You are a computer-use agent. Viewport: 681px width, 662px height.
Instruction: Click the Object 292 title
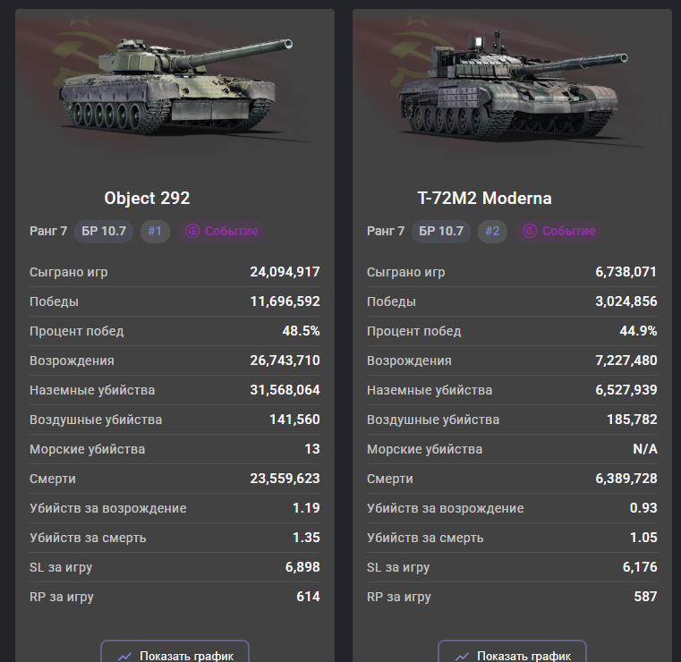(147, 198)
